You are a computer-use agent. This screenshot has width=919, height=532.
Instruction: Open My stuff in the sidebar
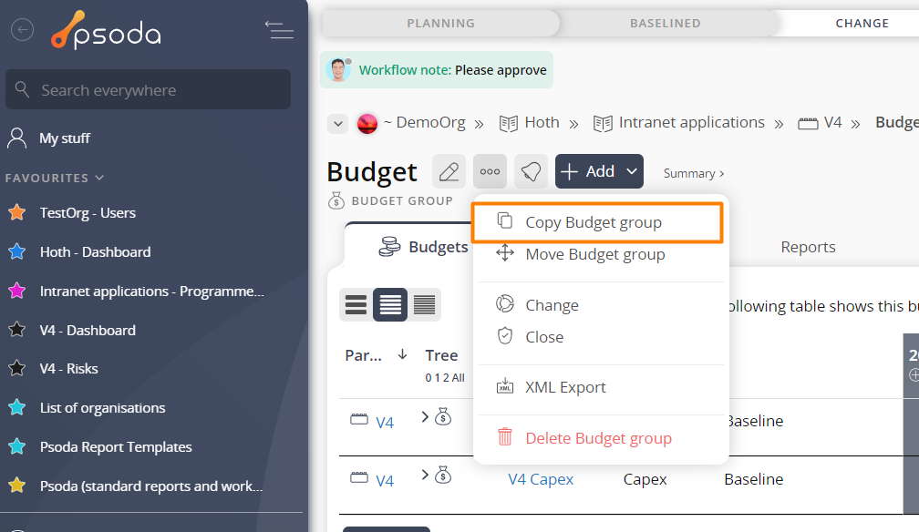pos(65,138)
